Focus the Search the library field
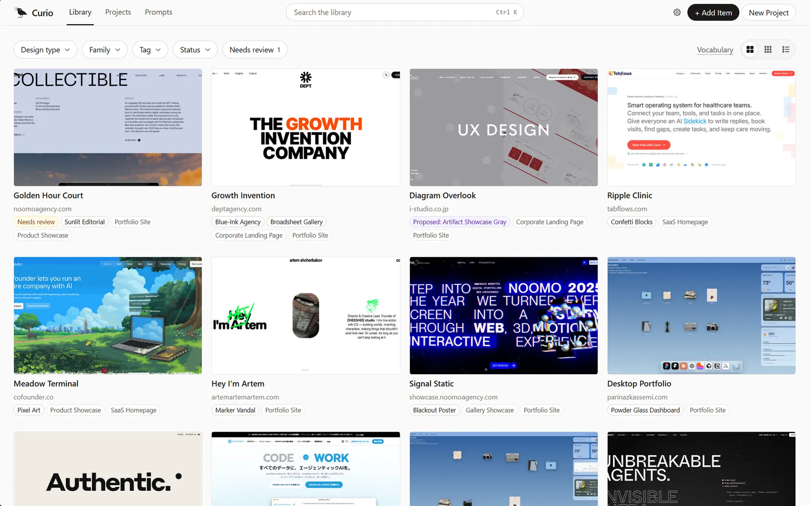The image size is (811, 506). (x=405, y=12)
